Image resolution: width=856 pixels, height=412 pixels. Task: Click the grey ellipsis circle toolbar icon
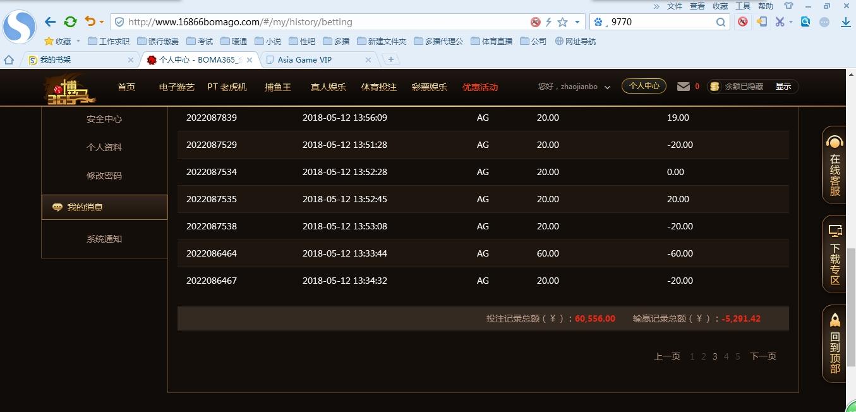(824, 22)
